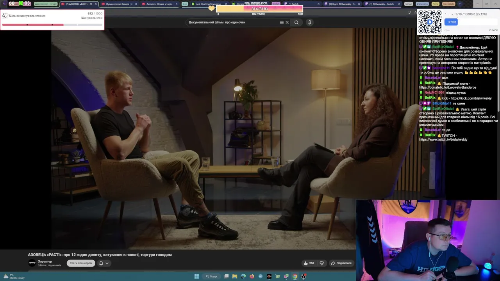Screen dimensions: 500x281
Task: Click the Стати спонсором button
Action: point(81,263)
